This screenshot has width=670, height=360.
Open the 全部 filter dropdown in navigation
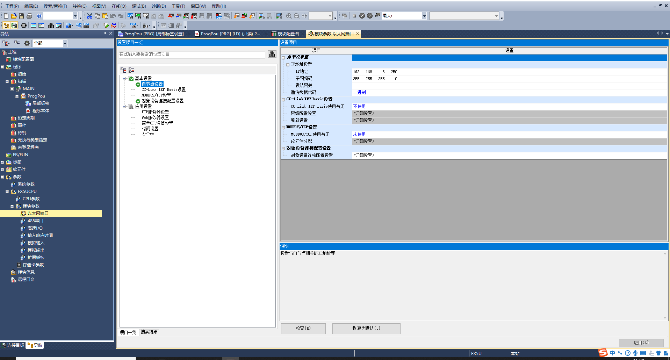pos(65,43)
